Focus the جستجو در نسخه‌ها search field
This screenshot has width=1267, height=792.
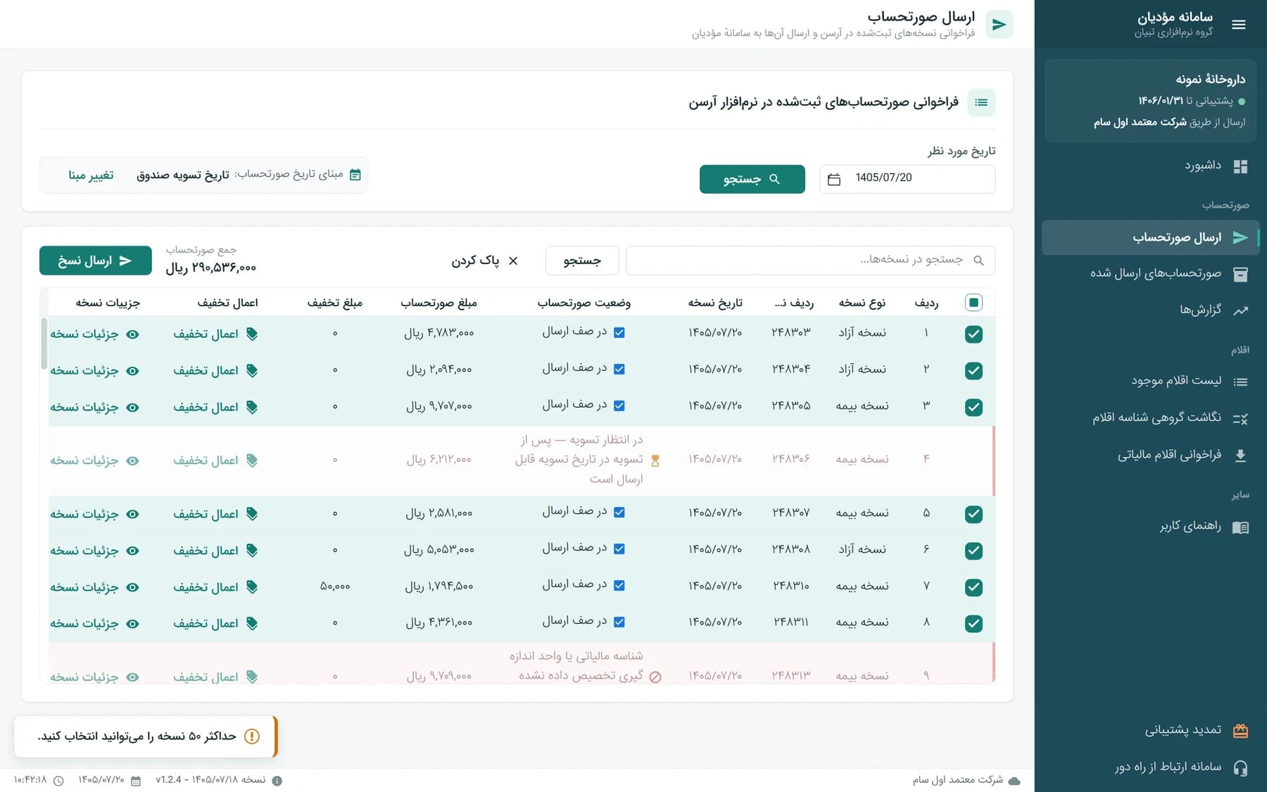pyautogui.click(x=810, y=260)
